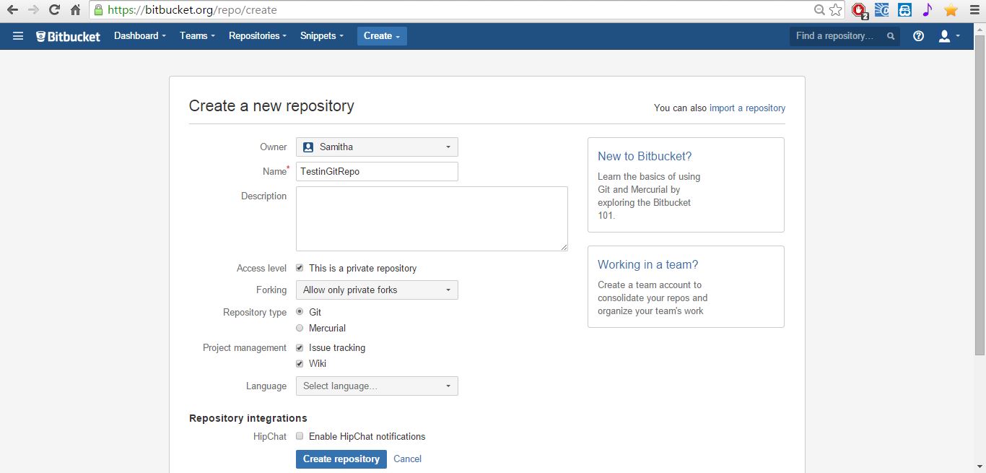Open the hamburger menu in Bitbucket header
This screenshot has height=473, width=986.
18,36
